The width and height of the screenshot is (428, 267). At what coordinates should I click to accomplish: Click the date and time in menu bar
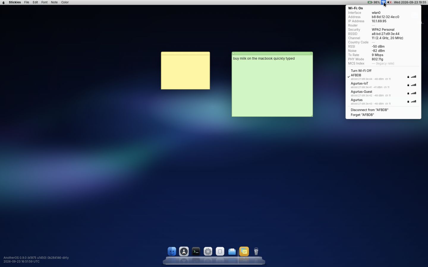(x=410, y=2)
